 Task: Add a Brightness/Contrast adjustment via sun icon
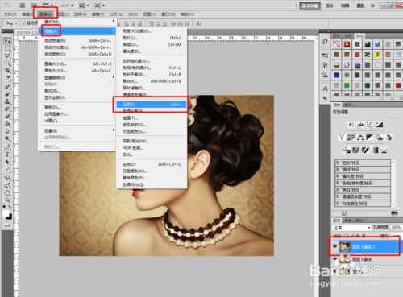coord(351,125)
